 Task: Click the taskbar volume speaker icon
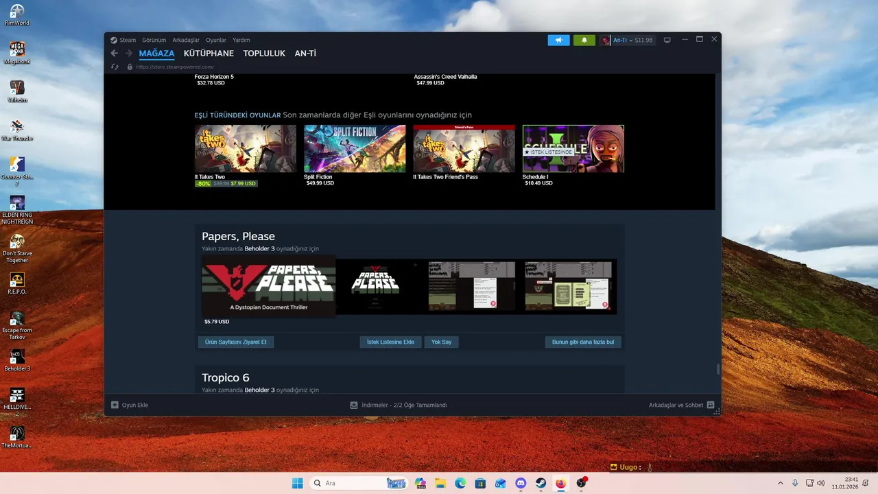pyautogui.click(x=821, y=483)
